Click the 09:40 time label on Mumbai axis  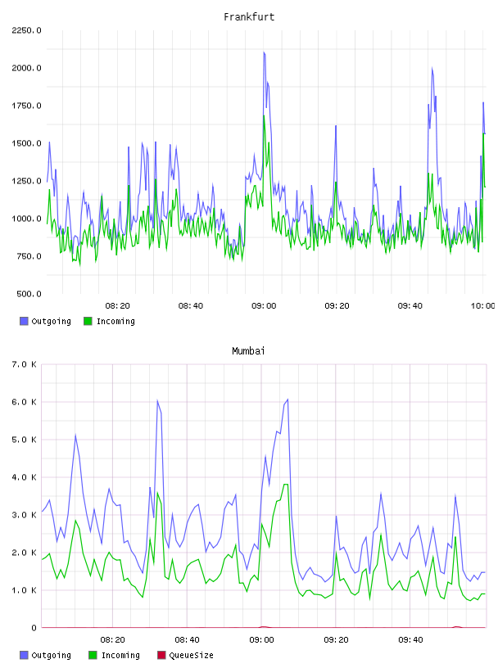410,640
